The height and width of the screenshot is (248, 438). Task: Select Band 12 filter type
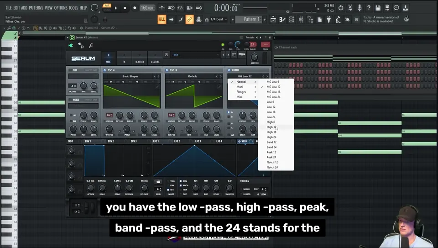[276, 142]
